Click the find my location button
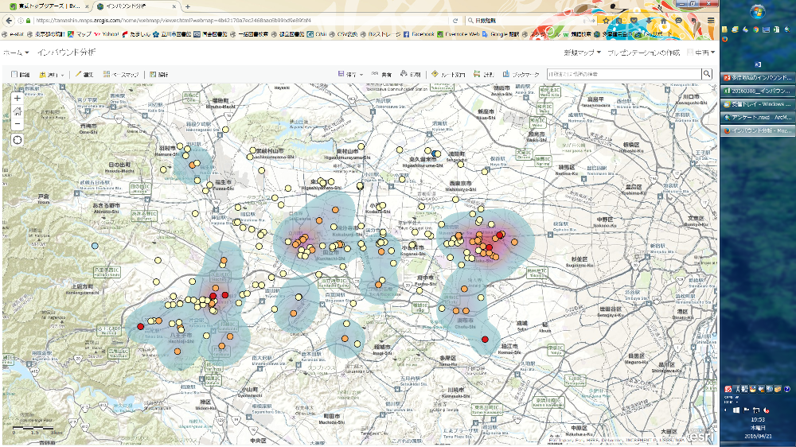Viewport: 796px width, 447px height. click(x=18, y=140)
